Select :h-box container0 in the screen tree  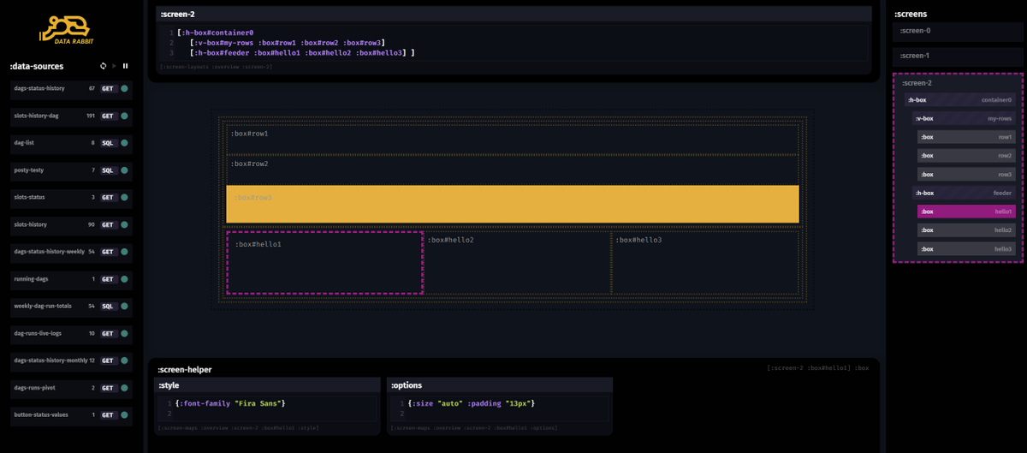pyautogui.click(x=961, y=100)
